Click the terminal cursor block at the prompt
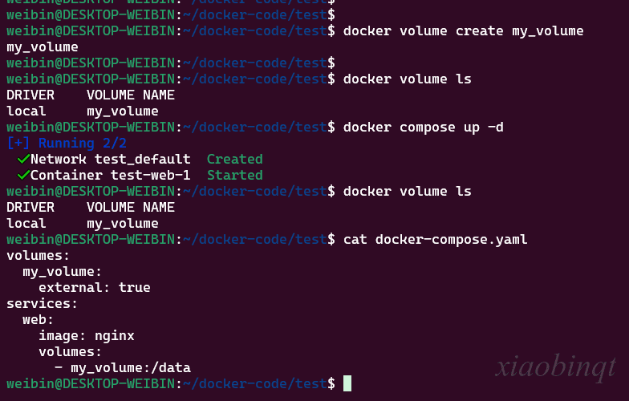The width and height of the screenshot is (629, 401). (347, 384)
